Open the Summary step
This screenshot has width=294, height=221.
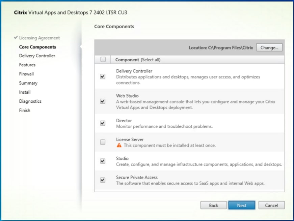[28, 83]
